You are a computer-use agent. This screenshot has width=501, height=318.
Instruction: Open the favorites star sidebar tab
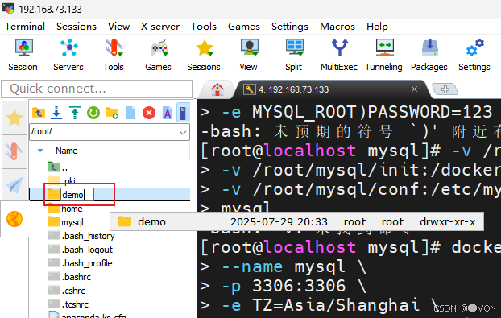[x=14, y=118]
